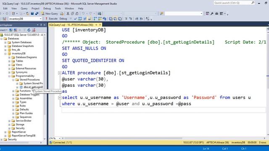
Task: Expand the Tables folder node
Action: [9, 61]
